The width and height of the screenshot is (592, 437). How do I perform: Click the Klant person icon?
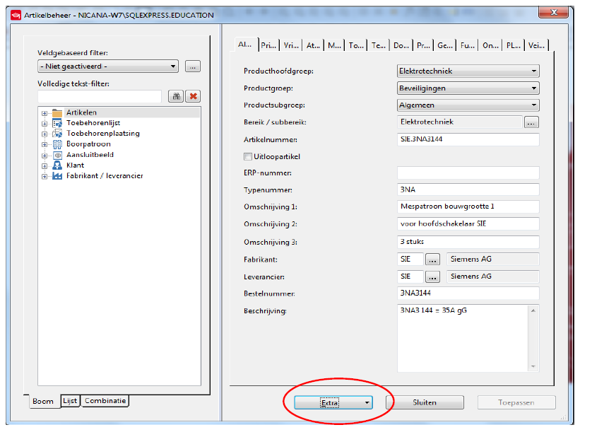click(57, 165)
